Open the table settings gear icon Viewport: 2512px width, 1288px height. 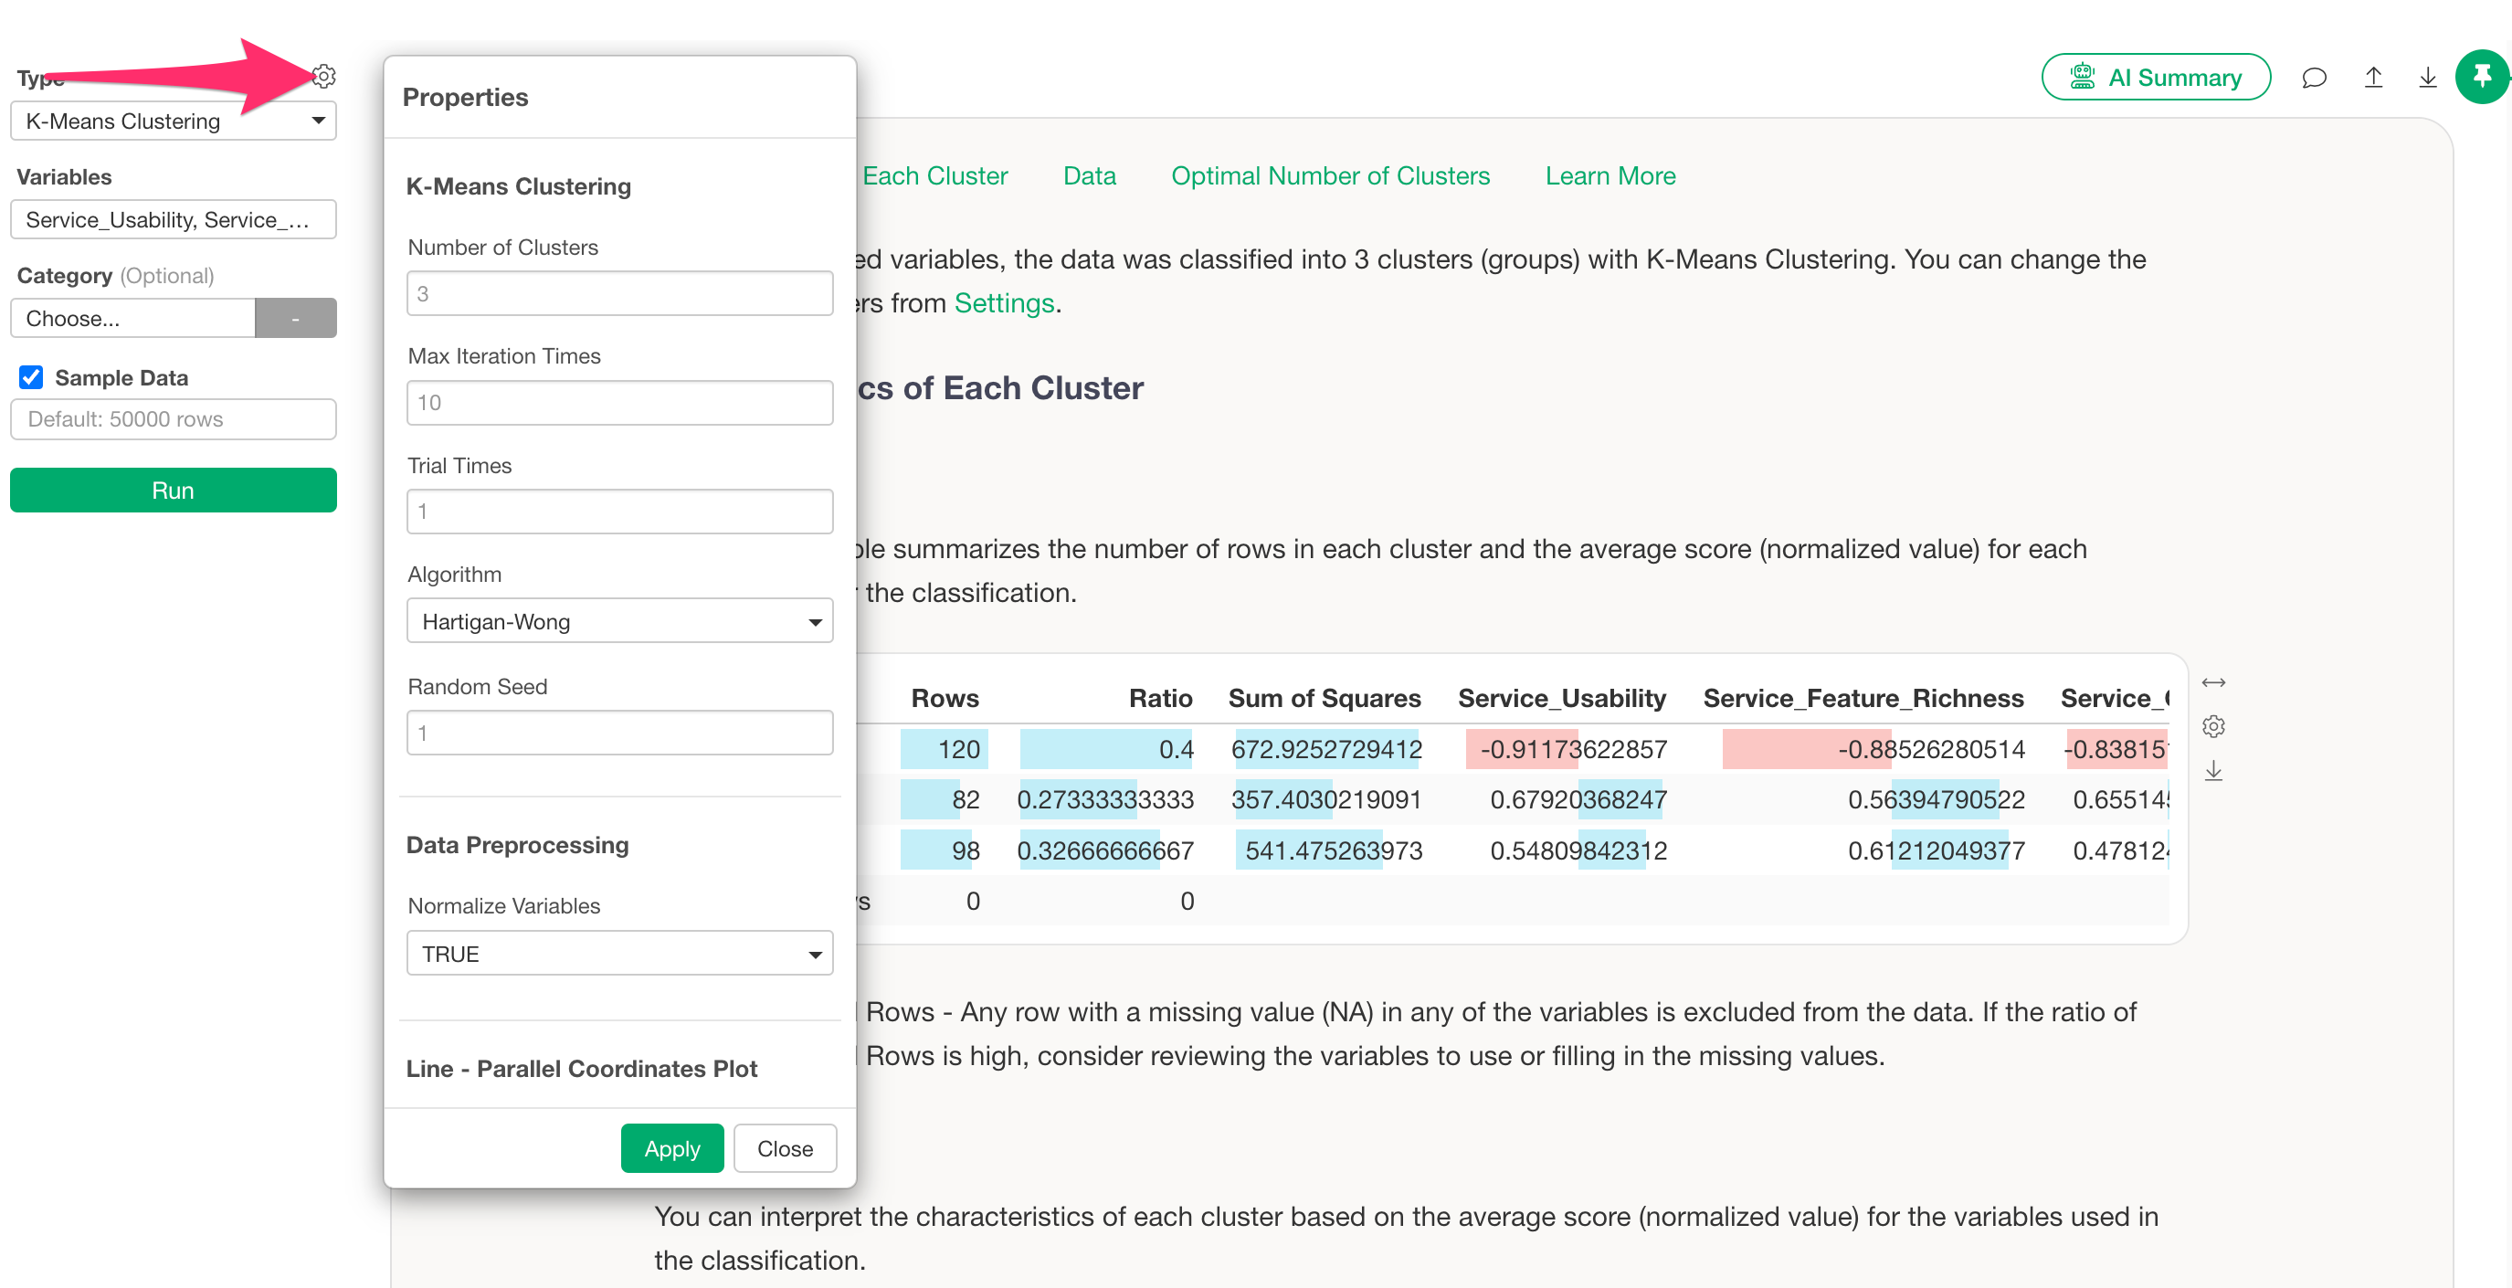coord(2212,726)
